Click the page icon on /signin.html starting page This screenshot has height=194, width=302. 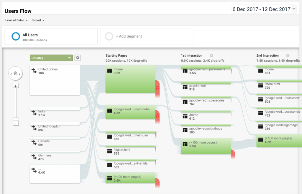(109, 152)
